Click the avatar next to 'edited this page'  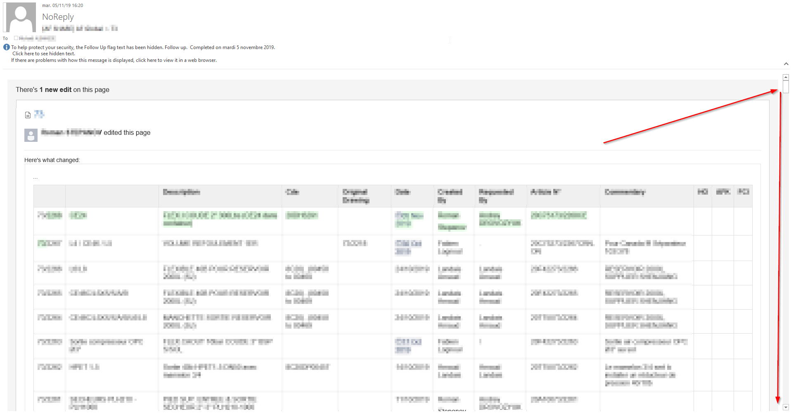click(x=31, y=135)
